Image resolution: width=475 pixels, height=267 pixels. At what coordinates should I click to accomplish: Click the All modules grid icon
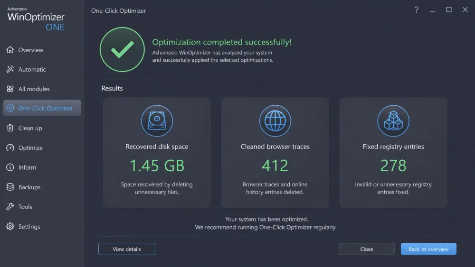tap(10, 89)
